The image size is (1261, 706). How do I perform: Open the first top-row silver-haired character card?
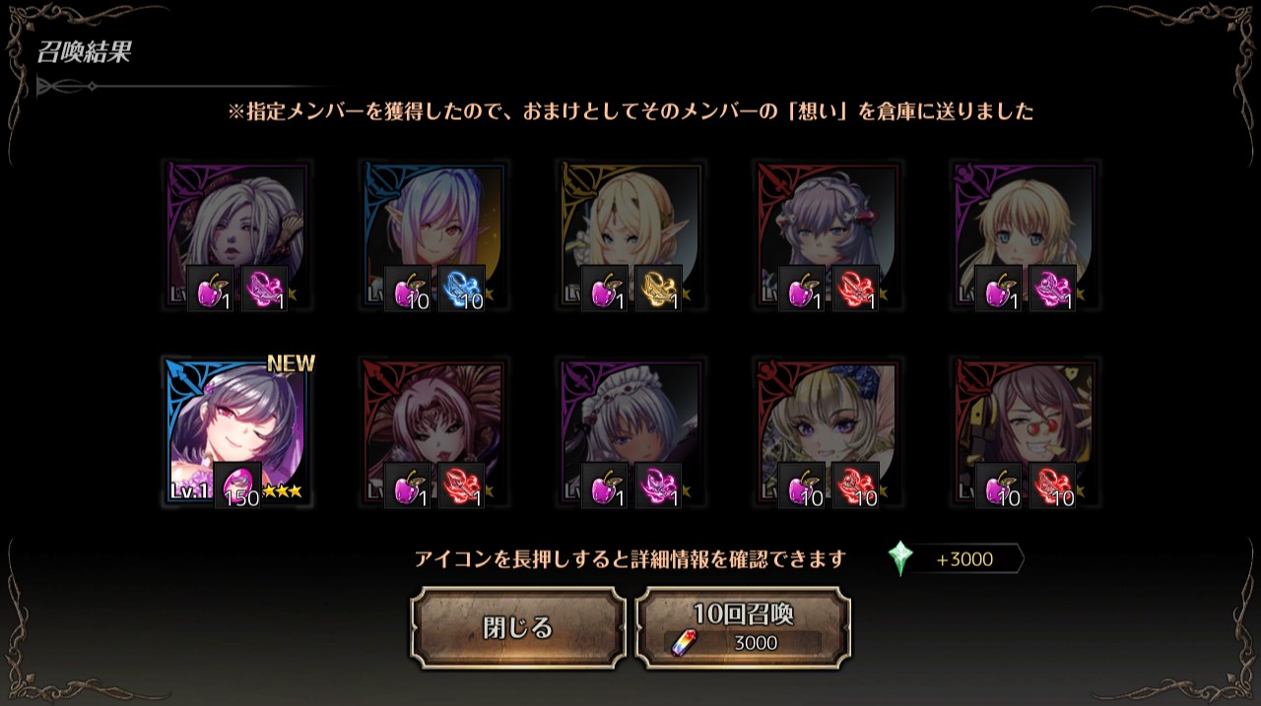click(x=236, y=236)
